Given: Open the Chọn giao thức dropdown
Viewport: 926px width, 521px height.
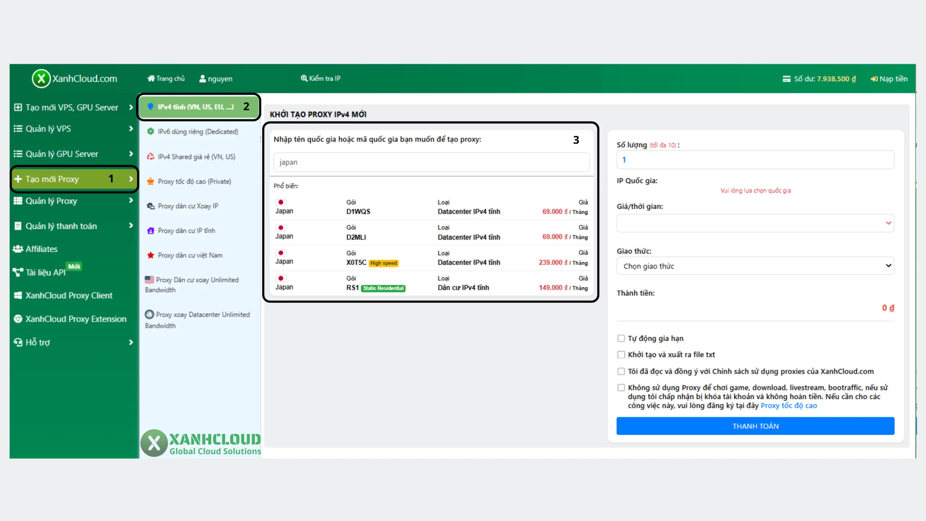Looking at the screenshot, I should point(755,266).
